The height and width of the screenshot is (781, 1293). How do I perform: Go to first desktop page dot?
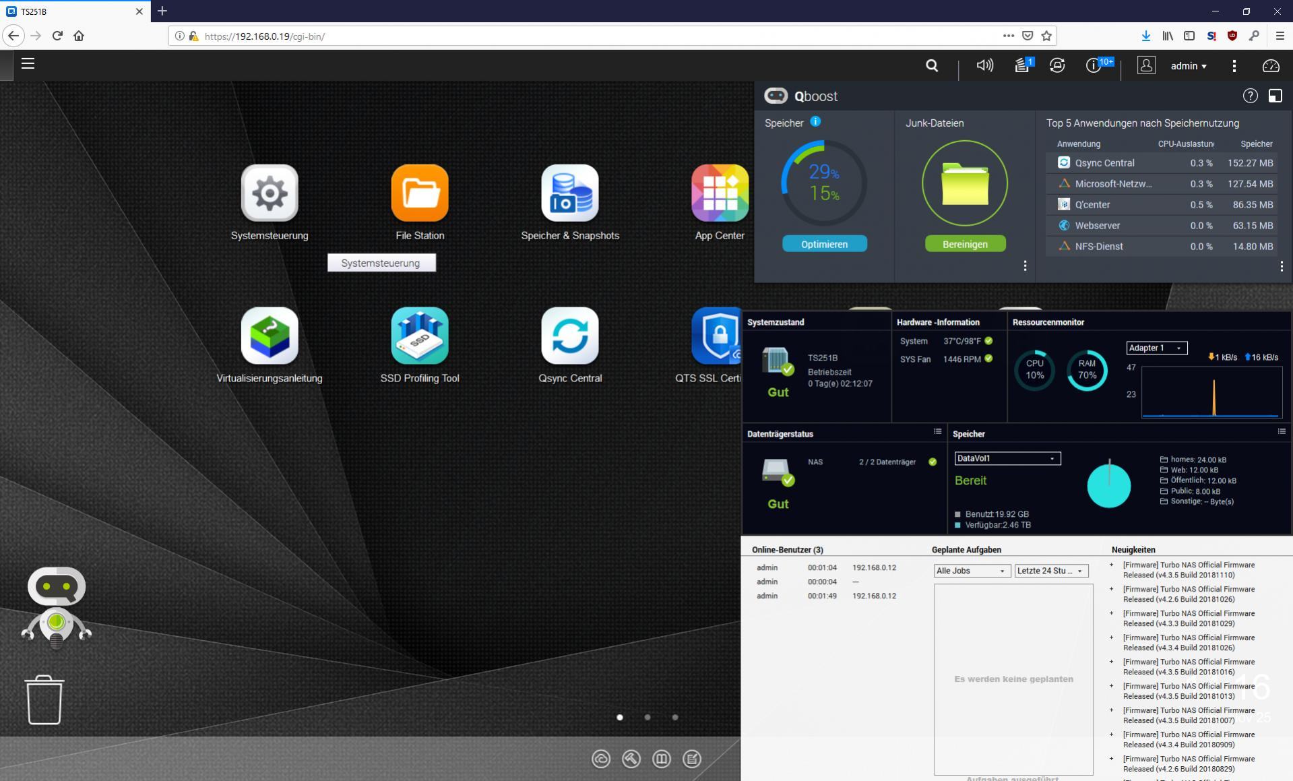[x=620, y=717]
